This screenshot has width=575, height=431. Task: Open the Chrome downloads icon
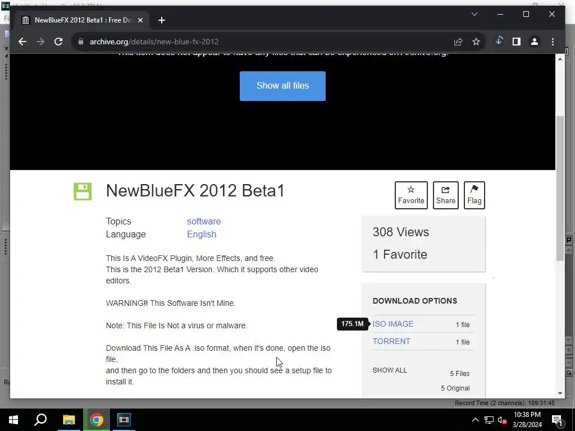pos(499,42)
